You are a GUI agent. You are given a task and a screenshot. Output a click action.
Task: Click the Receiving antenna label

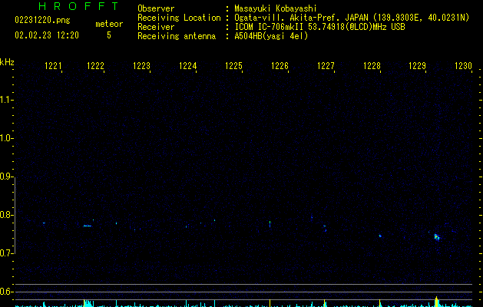(177, 36)
